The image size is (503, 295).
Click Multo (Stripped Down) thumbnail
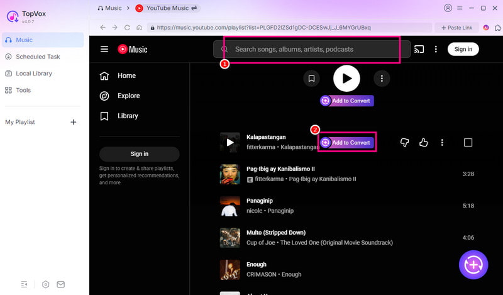tap(230, 238)
